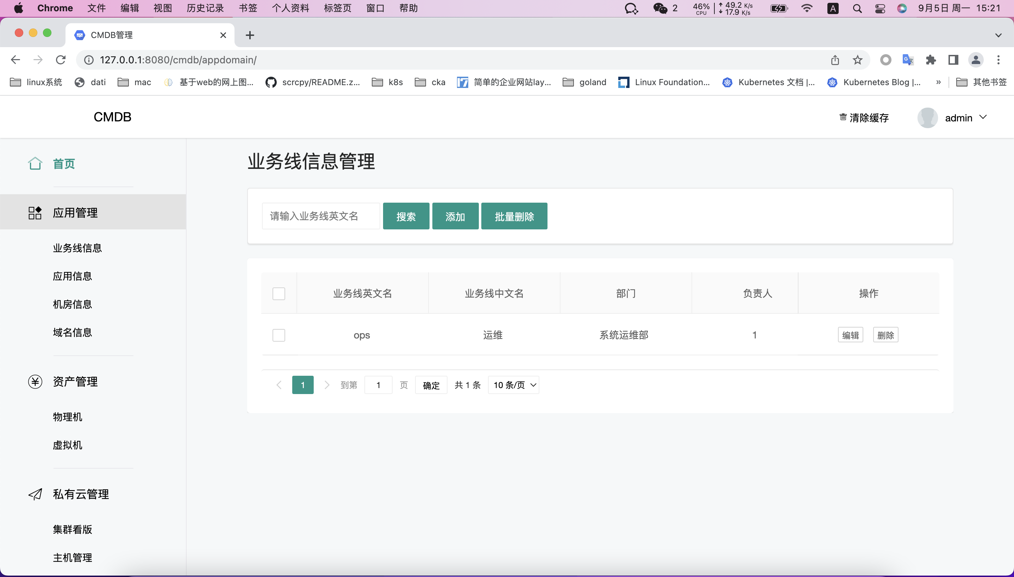
Task: Click the browser address bar URL
Action: (x=179, y=60)
